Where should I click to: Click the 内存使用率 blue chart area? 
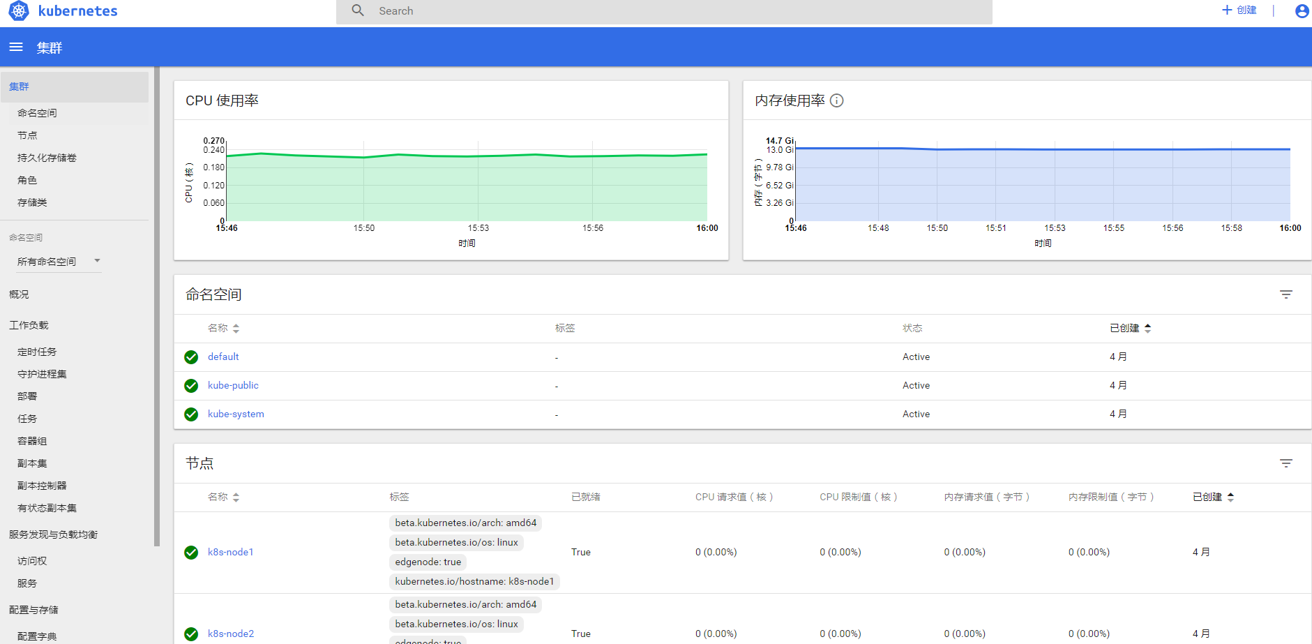(1043, 186)
